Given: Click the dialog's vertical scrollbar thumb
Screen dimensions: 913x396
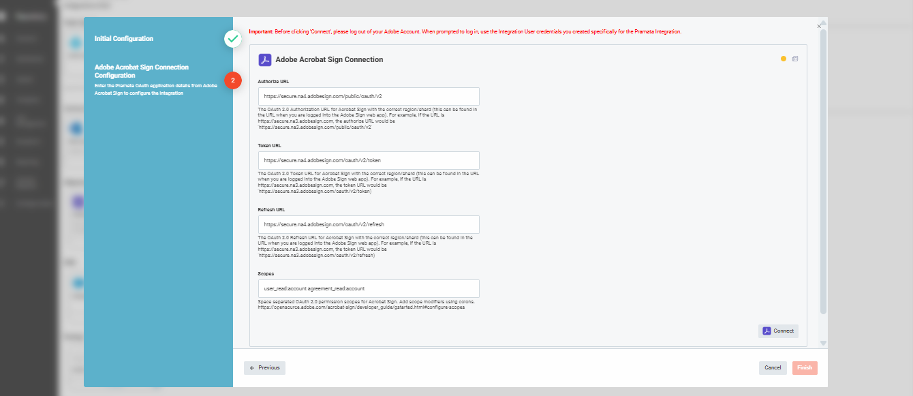Looking at the screenshot, I should point(823,170).
